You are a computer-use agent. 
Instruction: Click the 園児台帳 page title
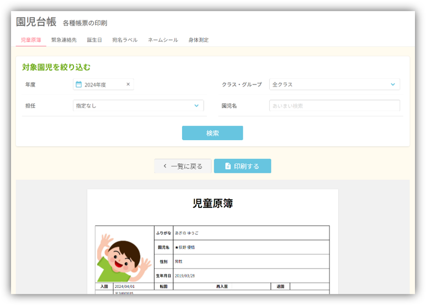click(36, 22)
